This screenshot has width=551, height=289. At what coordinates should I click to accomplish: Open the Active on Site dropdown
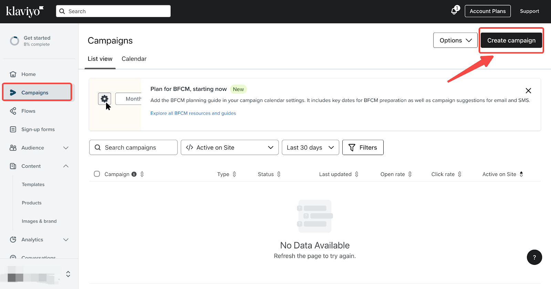tap(230, 147)
